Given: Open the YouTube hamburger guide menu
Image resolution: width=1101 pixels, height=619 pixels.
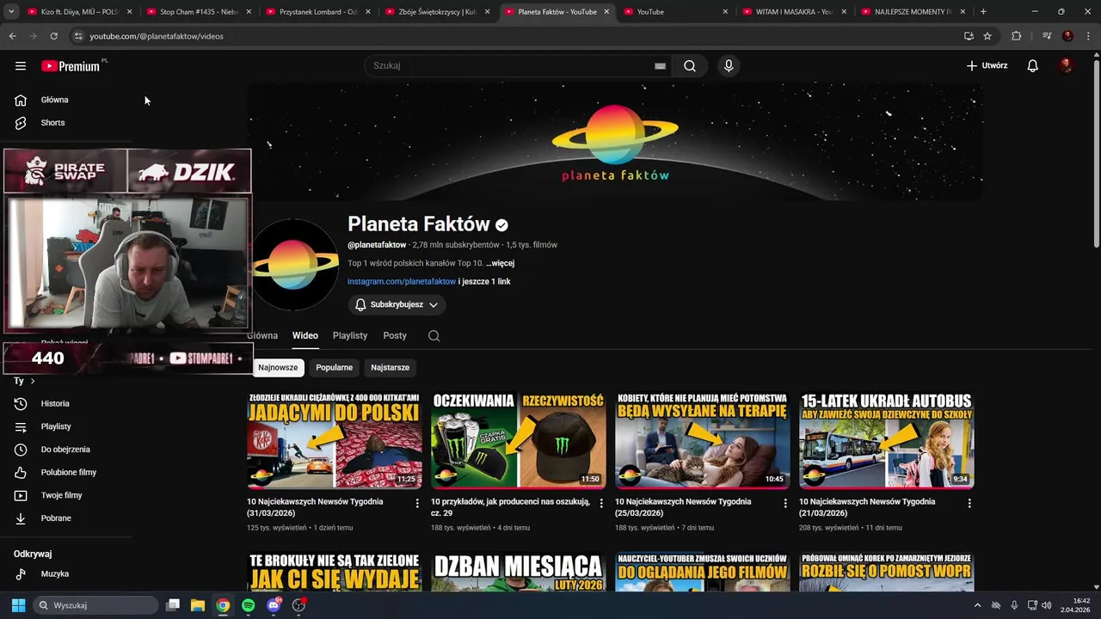Looking at the screenshot, I should pos(21,65).
